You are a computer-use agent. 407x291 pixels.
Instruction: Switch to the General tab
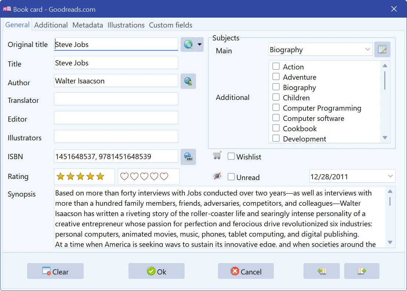click(17, 25)
